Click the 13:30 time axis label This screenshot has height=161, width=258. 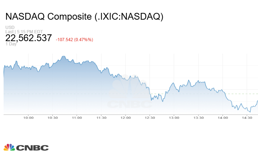point(199,117)
